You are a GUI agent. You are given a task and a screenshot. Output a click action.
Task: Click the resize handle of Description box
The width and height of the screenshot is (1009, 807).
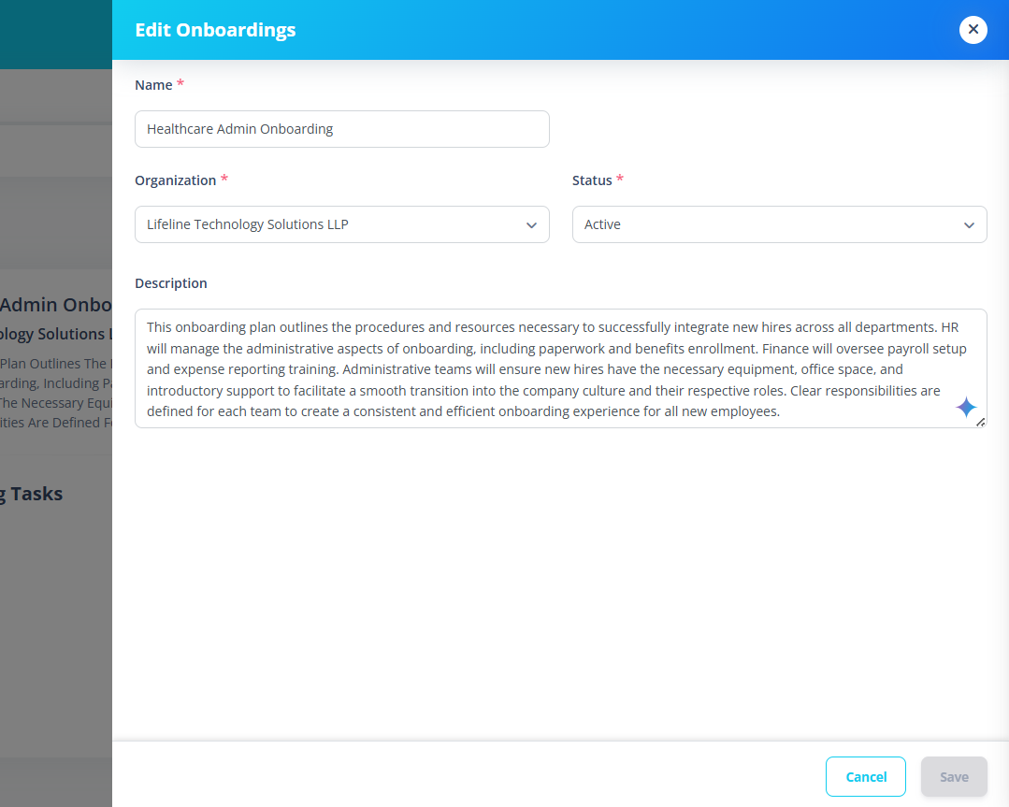click(981, 422)
